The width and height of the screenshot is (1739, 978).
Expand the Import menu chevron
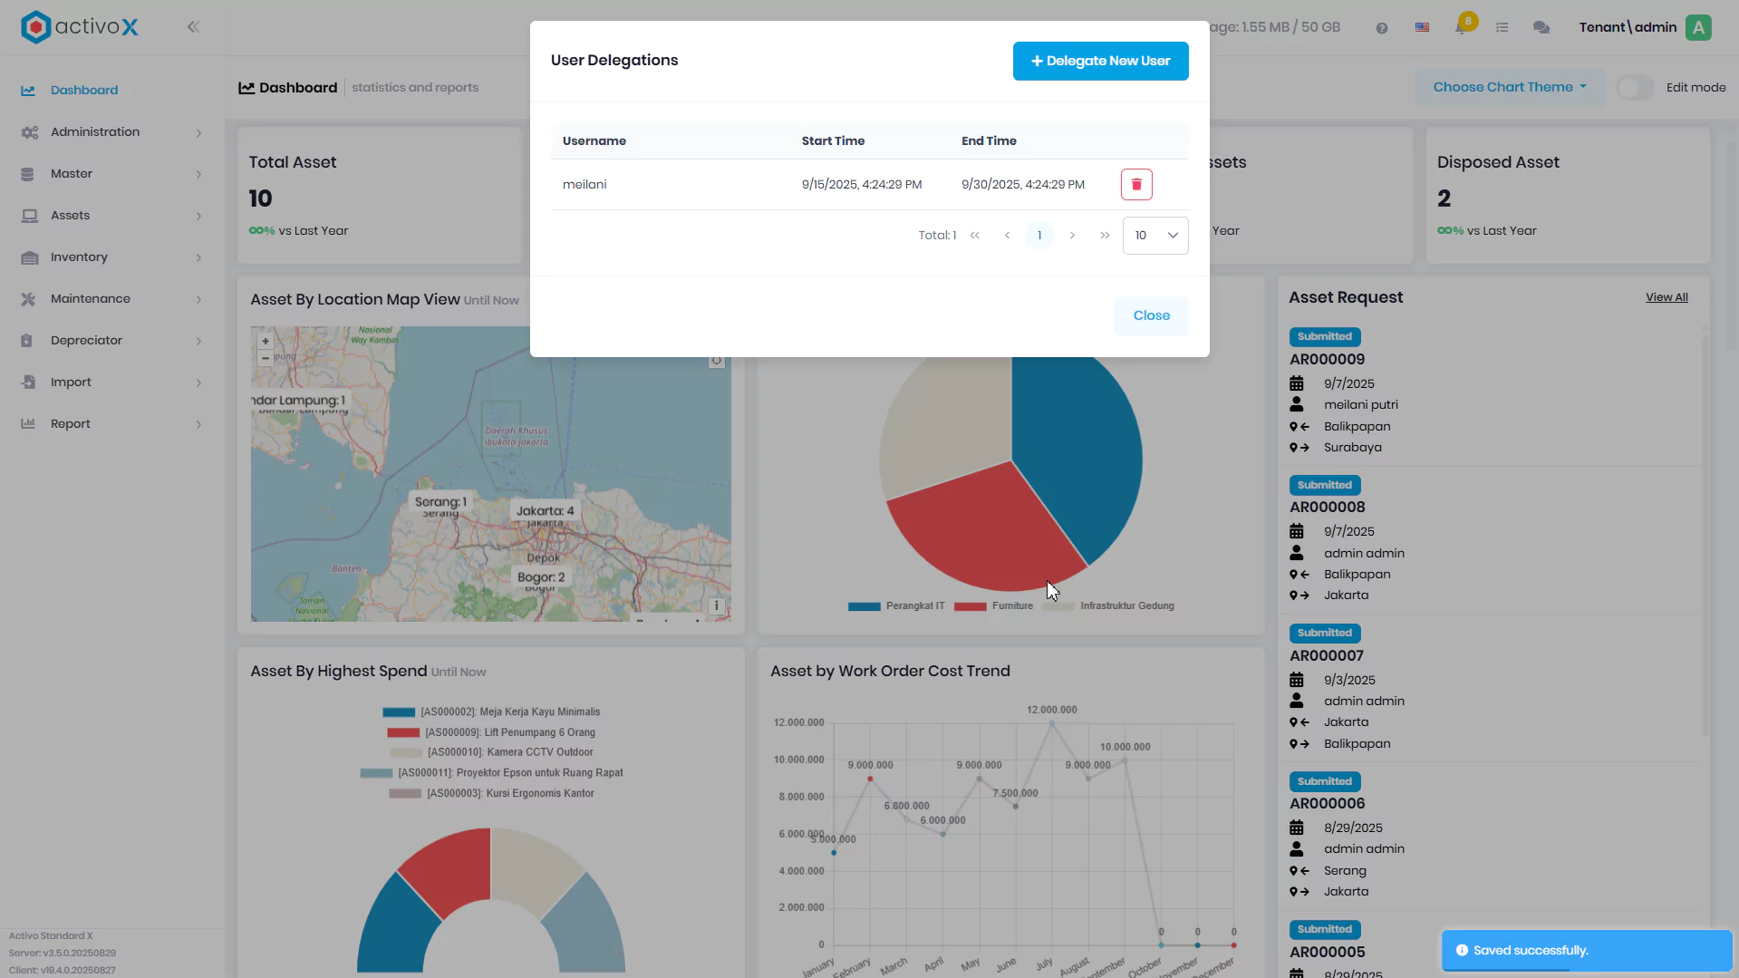(x=198, y=382)
